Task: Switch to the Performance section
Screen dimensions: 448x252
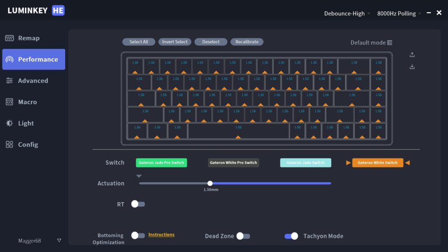Action: [x=34, y=59]
